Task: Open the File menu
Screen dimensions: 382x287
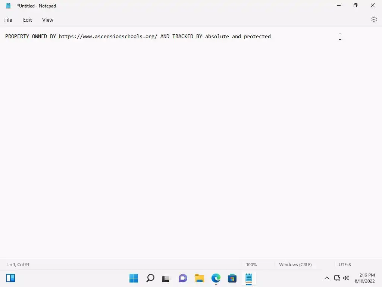Action: pos(8,20)
